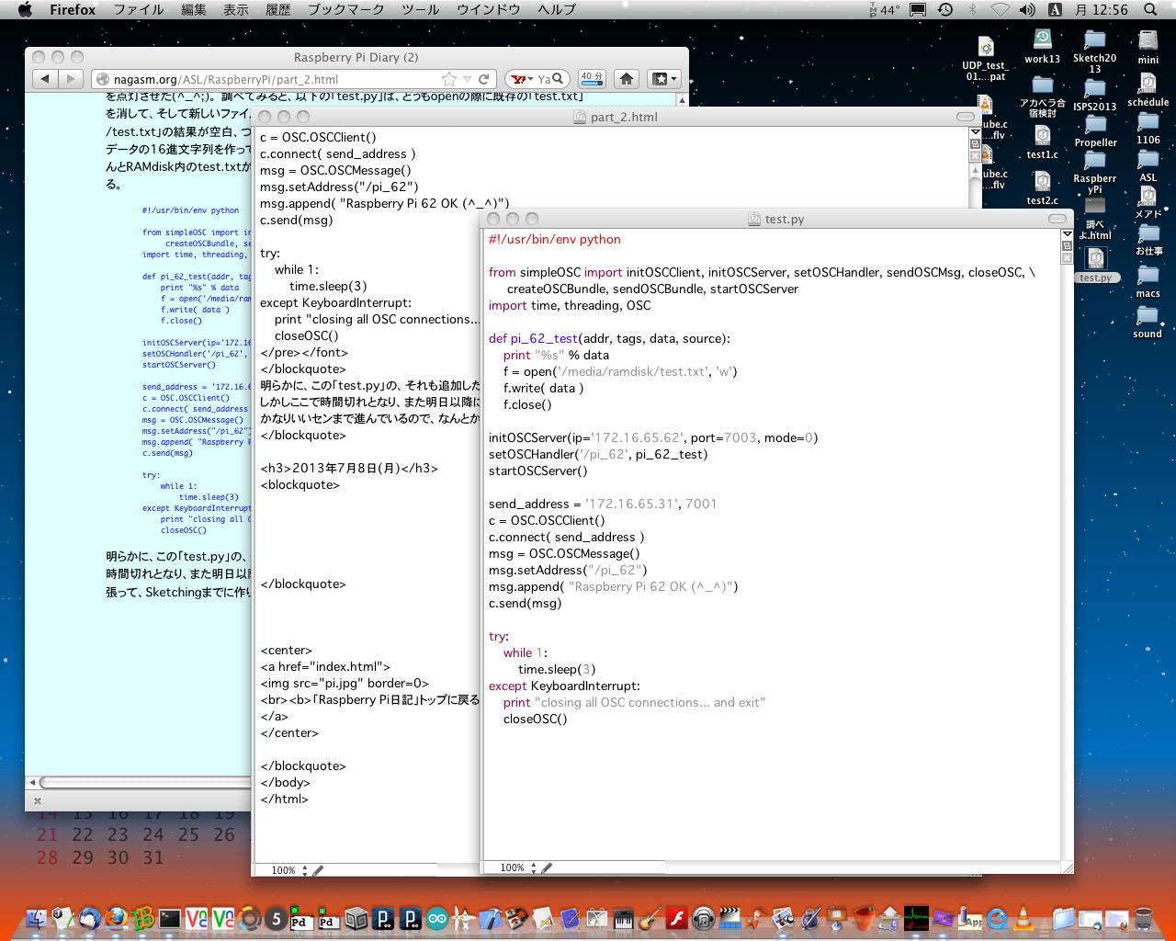The width and height of the screenshot is (1176, 941).
Task: Go back to the previous page in Firefox
Action: [44, 79]
